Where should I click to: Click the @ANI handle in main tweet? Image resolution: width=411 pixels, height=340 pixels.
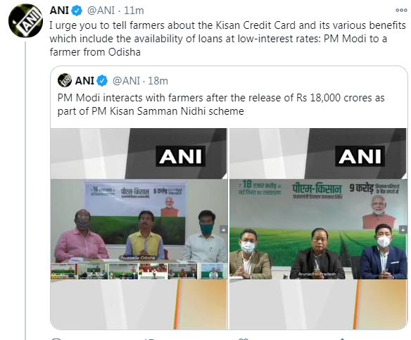click(101, 11)
